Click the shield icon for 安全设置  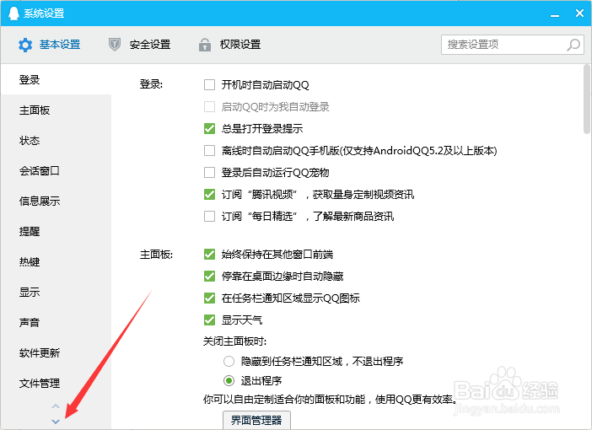[115, 45]
